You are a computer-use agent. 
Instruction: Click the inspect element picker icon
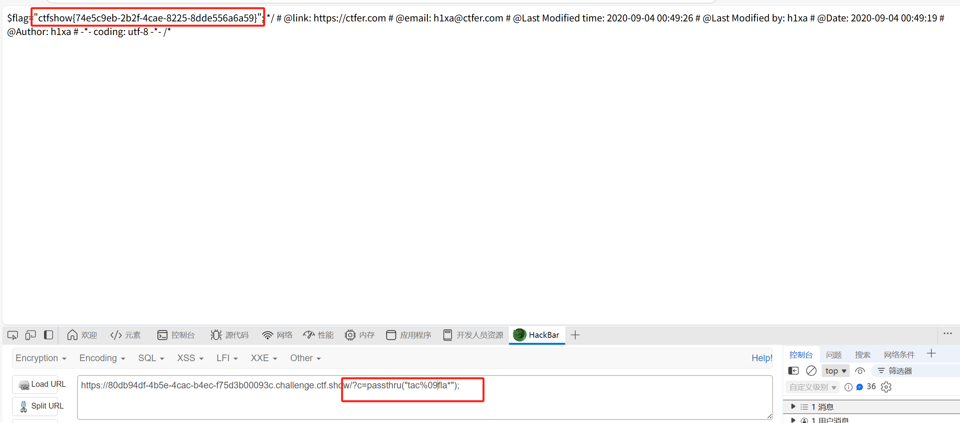(12, 335)
